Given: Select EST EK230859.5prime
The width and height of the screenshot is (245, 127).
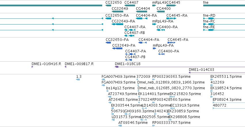Looking at the screenshot, I should point(183,111).
